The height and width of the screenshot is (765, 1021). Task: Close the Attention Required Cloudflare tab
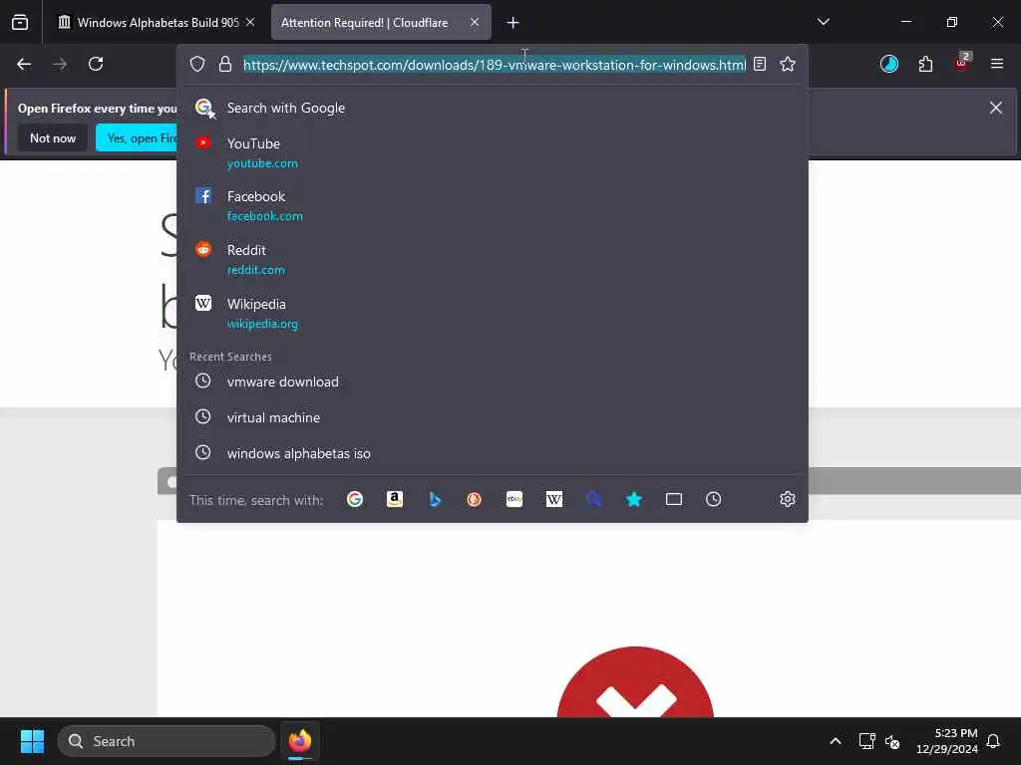tap(475, 22)
